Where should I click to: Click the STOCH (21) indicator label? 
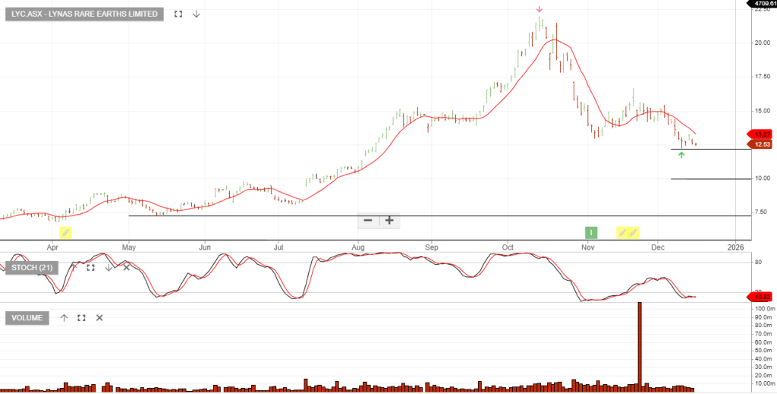pyautogui.click(x=33, y=267)
